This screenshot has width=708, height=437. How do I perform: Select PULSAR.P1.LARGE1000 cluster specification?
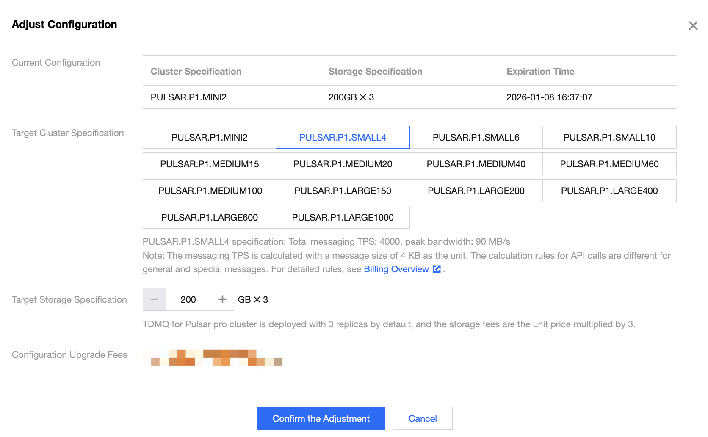(343, 218)
